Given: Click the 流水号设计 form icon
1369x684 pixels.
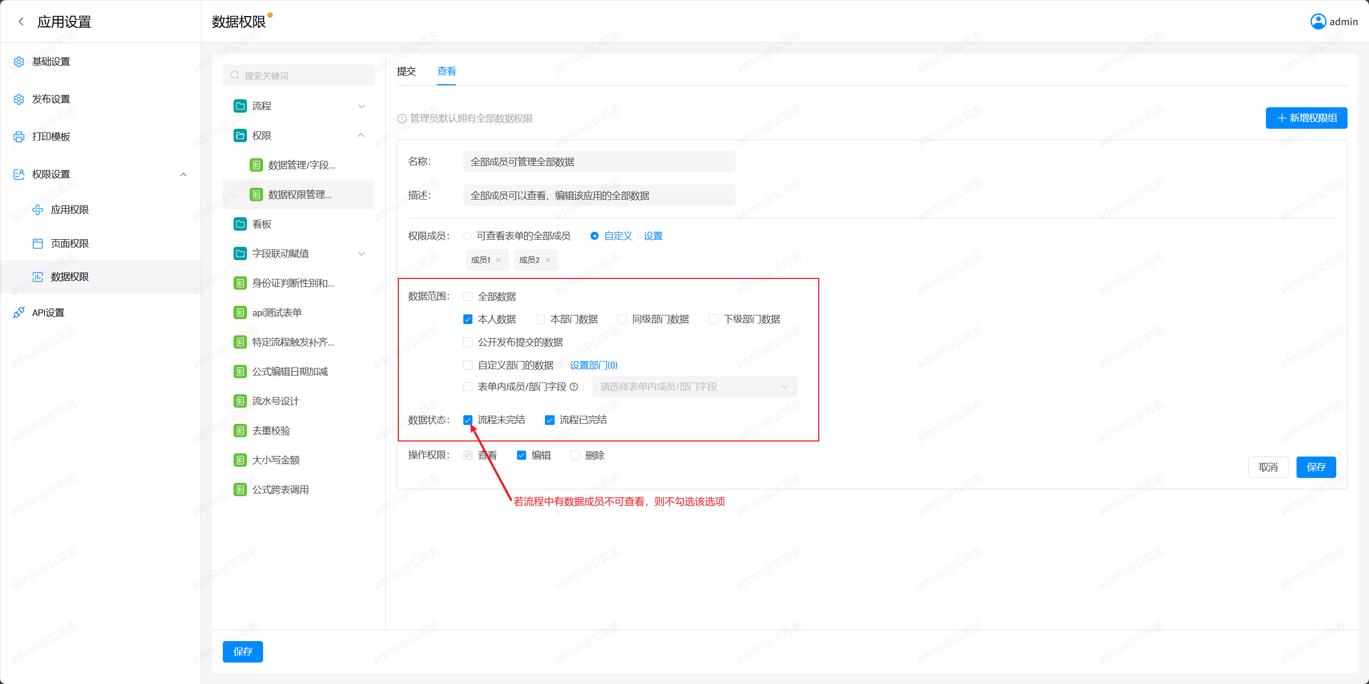Looking at the screenshot, I should coord(240,401).
